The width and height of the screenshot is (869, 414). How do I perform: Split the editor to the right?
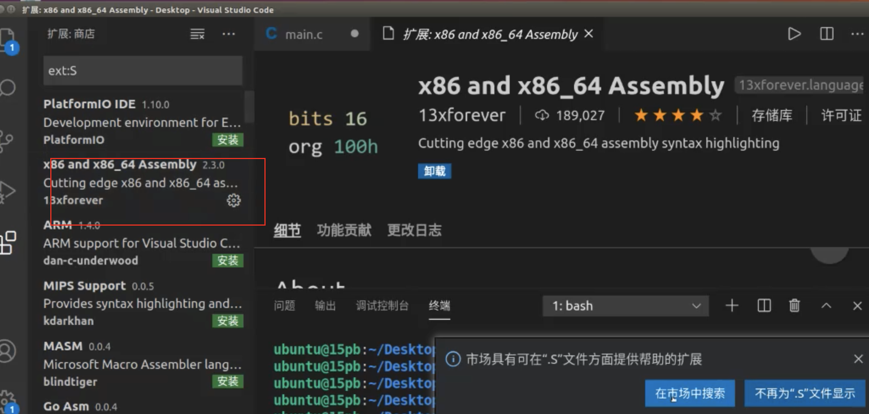coord(827,34)
